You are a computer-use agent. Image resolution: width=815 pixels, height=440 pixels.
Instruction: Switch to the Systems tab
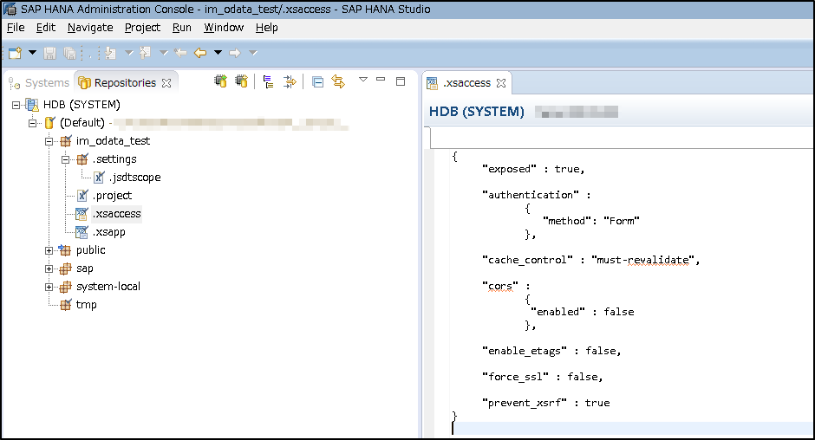click(39, 82)
